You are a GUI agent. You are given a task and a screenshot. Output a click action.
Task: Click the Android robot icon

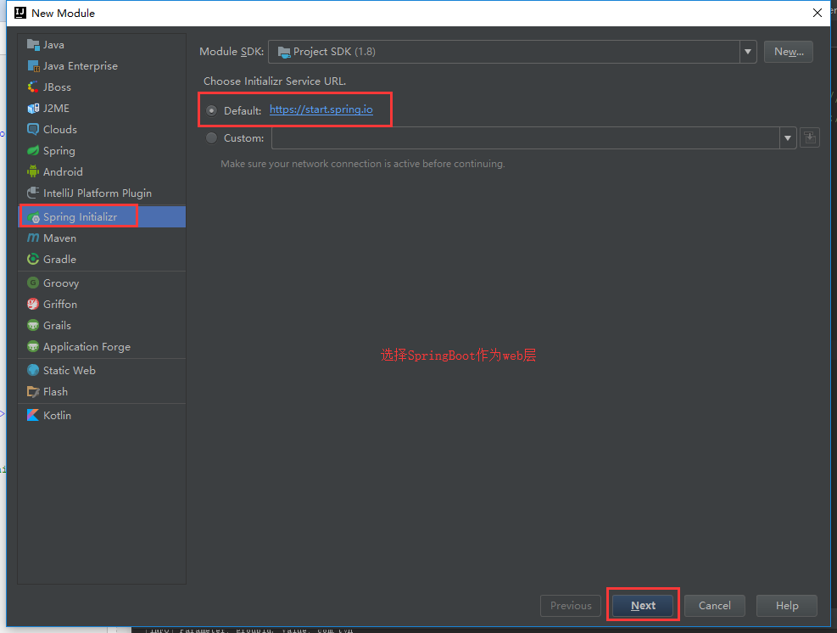pyautogui.click(x=33, y=171)
